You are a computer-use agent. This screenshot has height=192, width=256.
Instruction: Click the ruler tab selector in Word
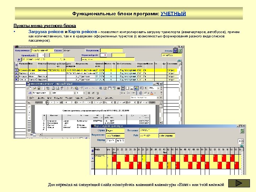tap(29, 102)
